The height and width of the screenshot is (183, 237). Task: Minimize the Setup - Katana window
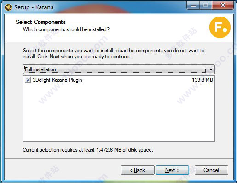[193, 6]
